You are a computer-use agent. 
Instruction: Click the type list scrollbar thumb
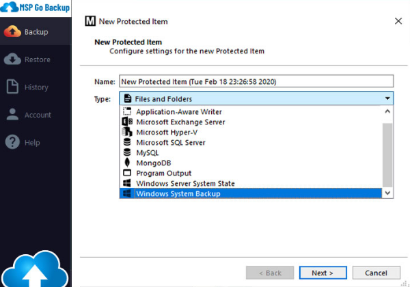[387, 154]
